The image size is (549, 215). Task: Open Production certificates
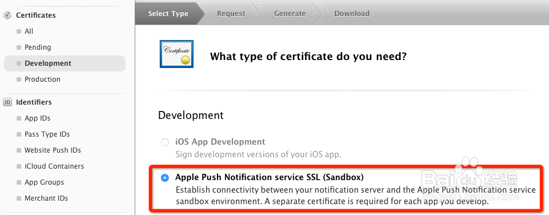pos(42,79)
